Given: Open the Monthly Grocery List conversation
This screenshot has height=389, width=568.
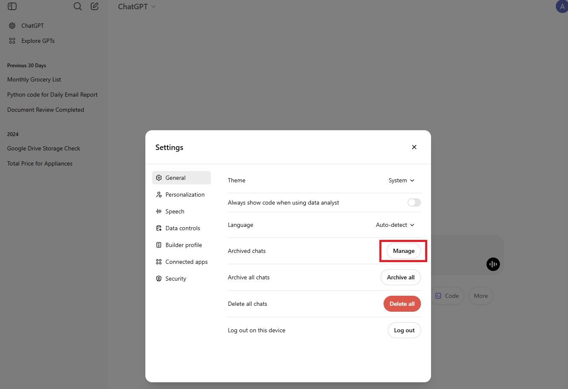Looking at the screenshot, I should coord(34,79).
